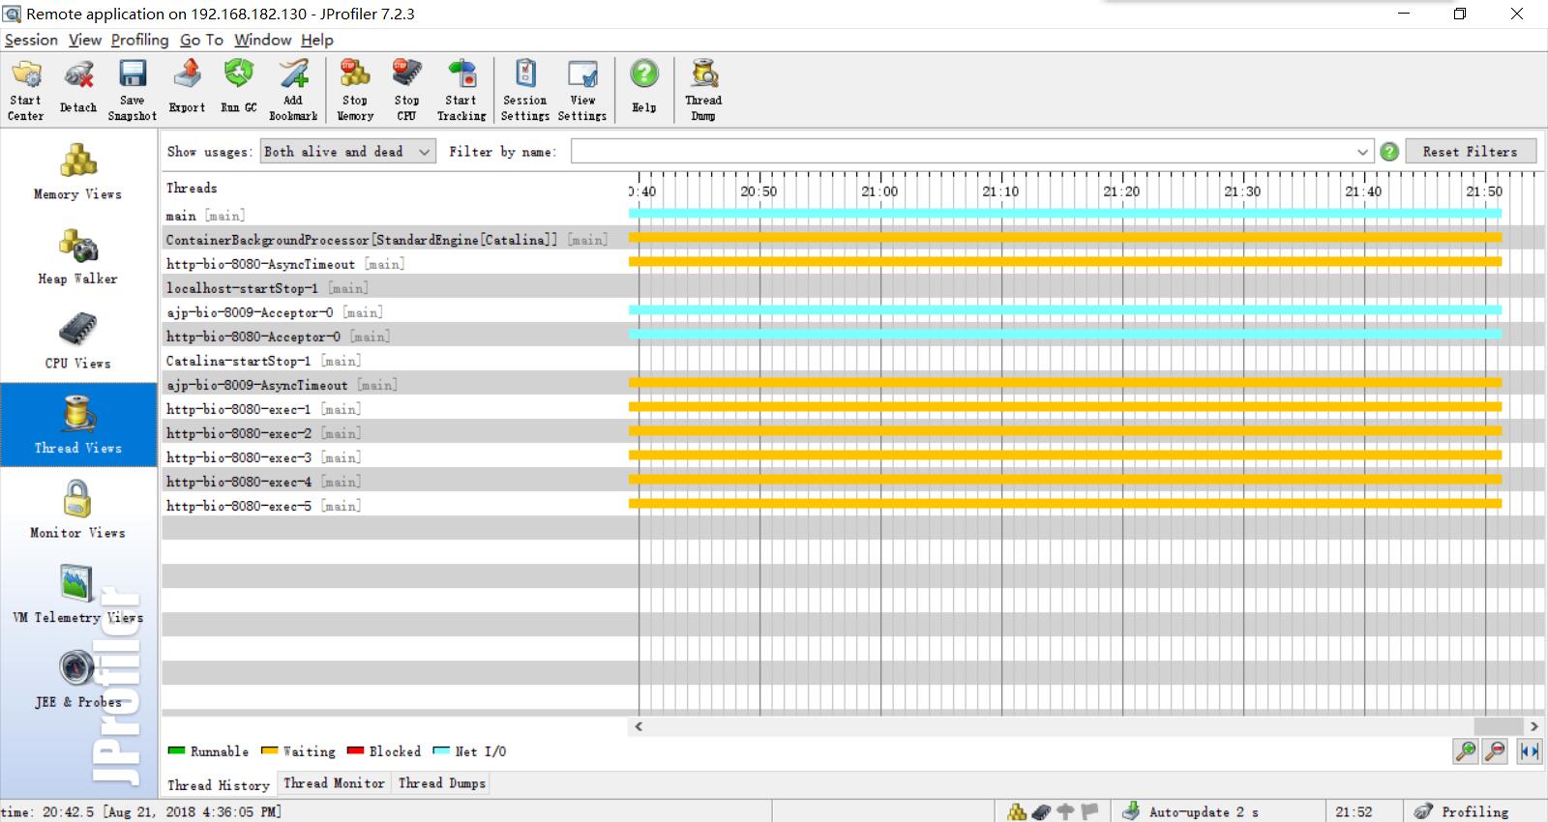Select the main thread row
1548x822 pixels.
point(851,215)
